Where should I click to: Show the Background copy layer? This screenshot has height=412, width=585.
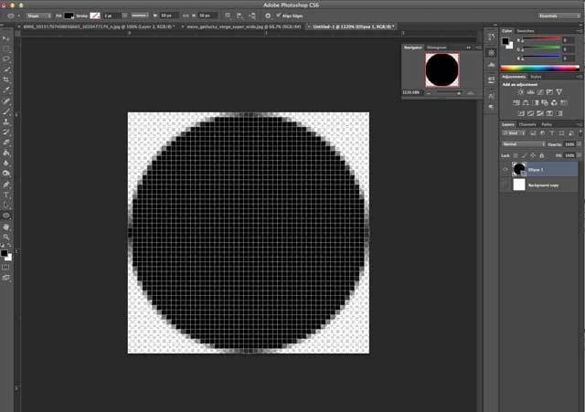pos(505,185)
